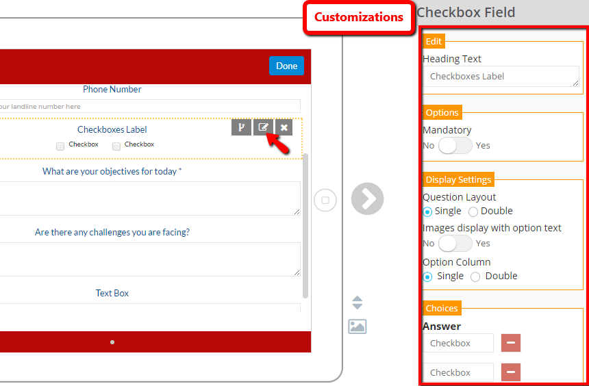589x386 pixels.
Task: Click the Option Column label
Action: pos(457,262)
